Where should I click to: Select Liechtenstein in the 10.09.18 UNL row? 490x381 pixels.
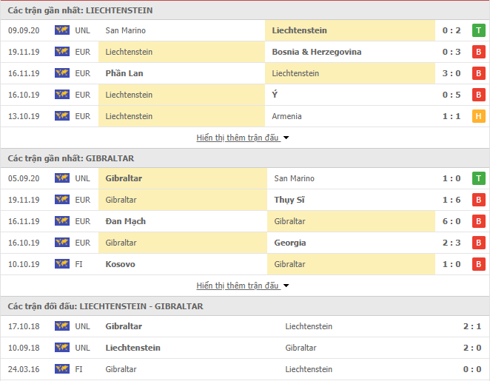132,348
